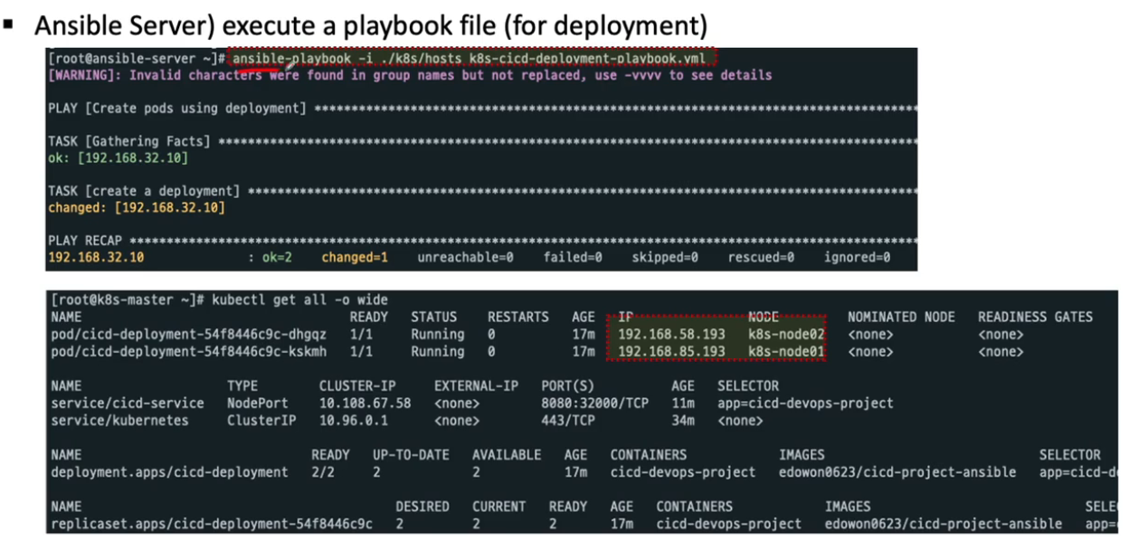Screen dimensions: 1138x551
Task: Click port '443/TCP'
Action: point(568,421)
